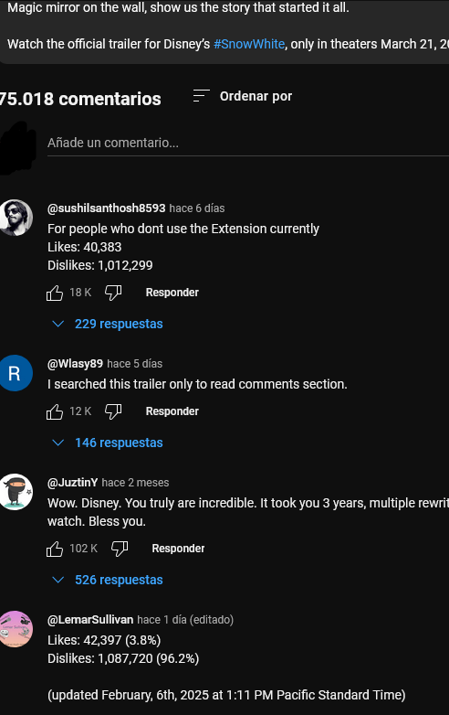Expand the 526 respuestas thread
Viewport: 449px width, 715px height.
point(108,580)
